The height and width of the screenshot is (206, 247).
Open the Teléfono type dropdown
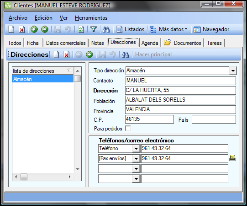point(136,148)
